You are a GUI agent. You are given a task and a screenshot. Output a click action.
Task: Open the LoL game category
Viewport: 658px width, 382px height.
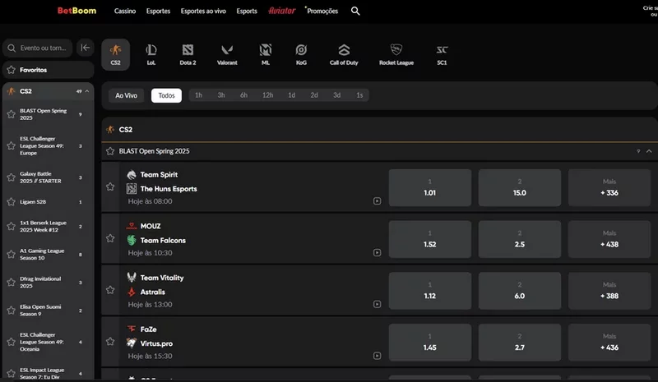coord(151,54)
